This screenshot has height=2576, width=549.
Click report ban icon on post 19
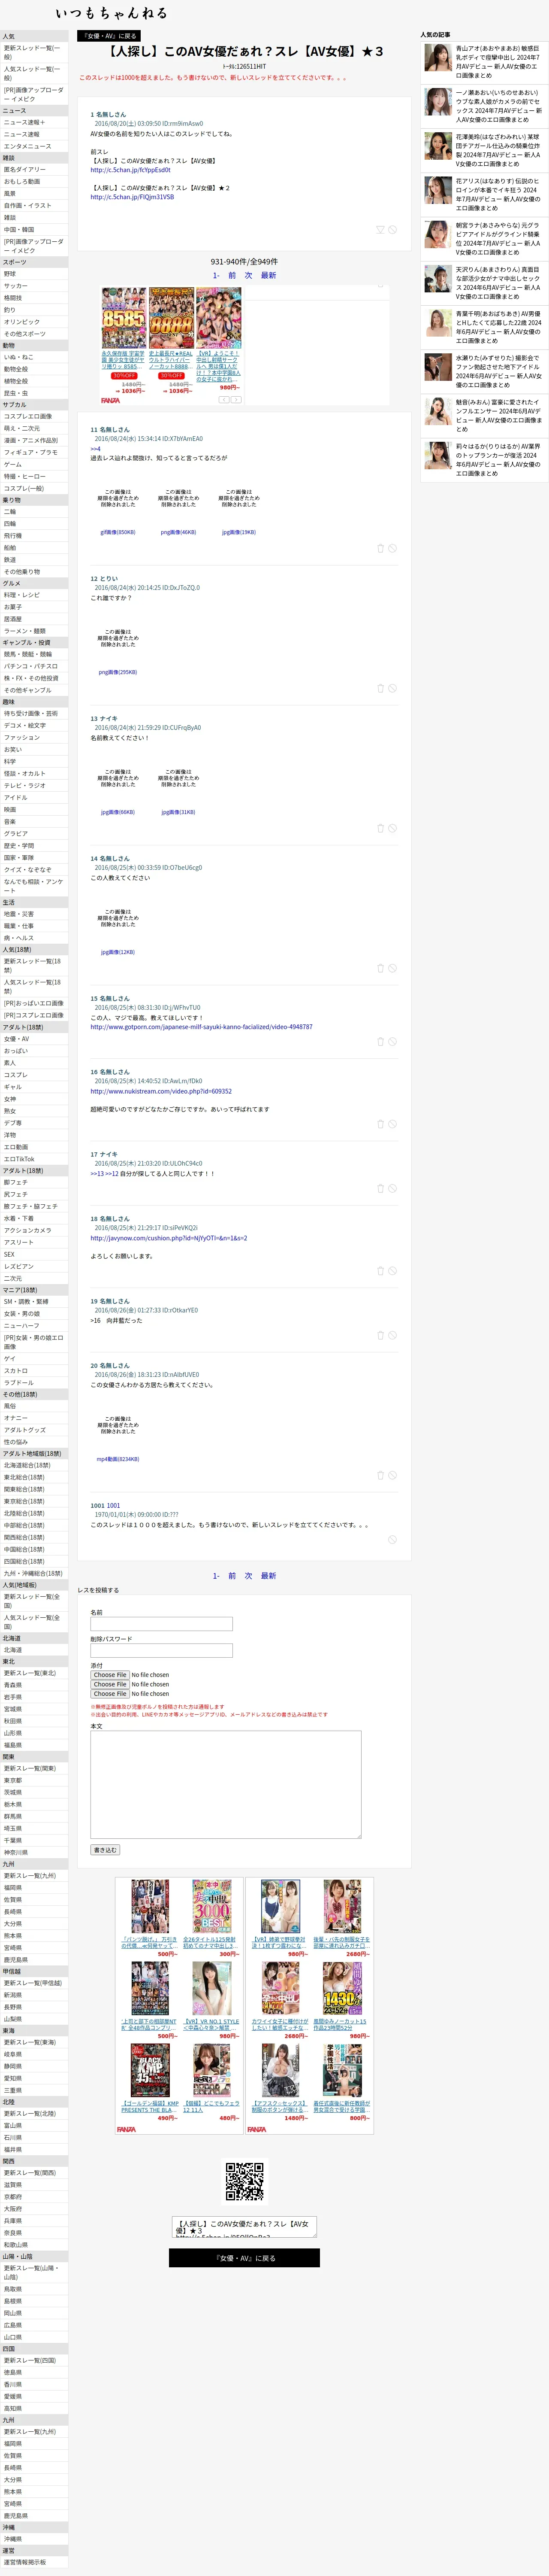click(x=392, y=1335)
